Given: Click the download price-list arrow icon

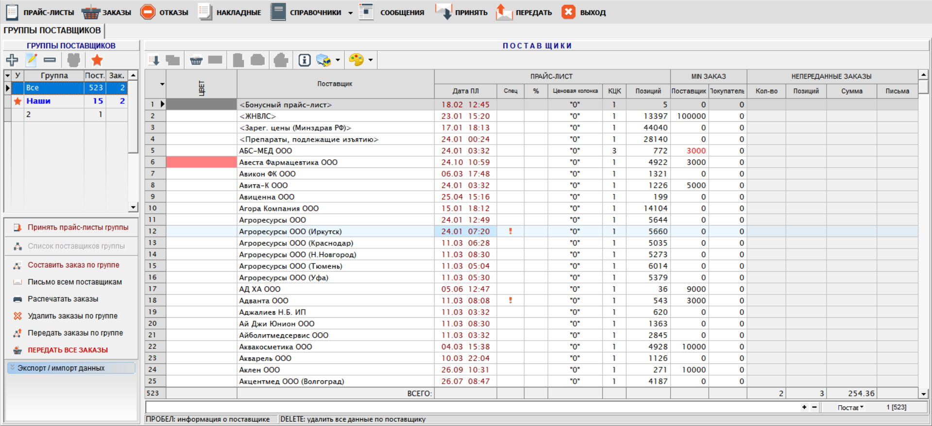Looking at the screenshot, I should click(x=154, y=60).
